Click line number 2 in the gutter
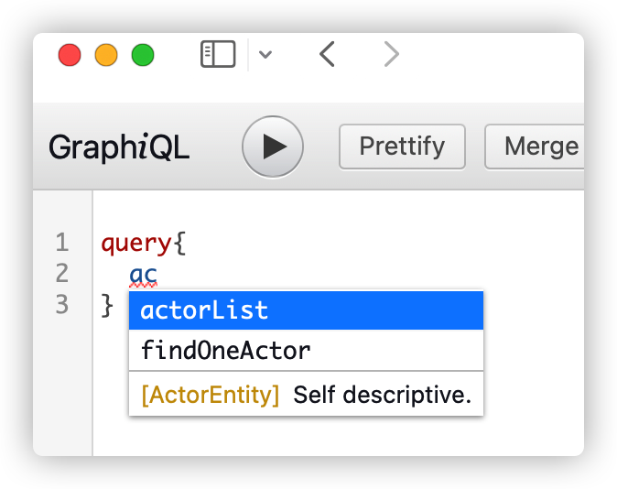Screen dimensions: 617x489 pyautogui.click(x=62, y=274)
